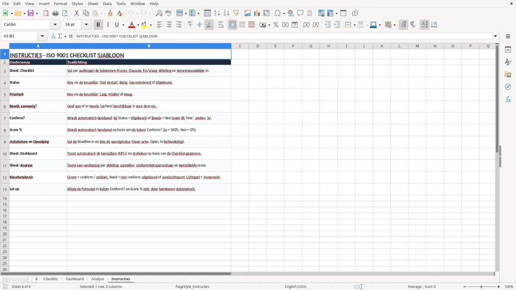The image size is (516, 290).
Task: Apply the yellow background color swatch
Action: coord(144,25)
